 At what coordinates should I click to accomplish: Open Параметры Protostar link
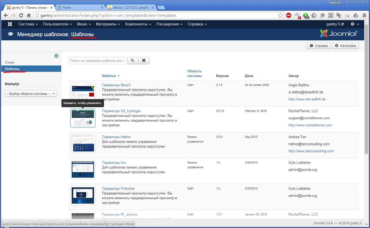(118, 188)
